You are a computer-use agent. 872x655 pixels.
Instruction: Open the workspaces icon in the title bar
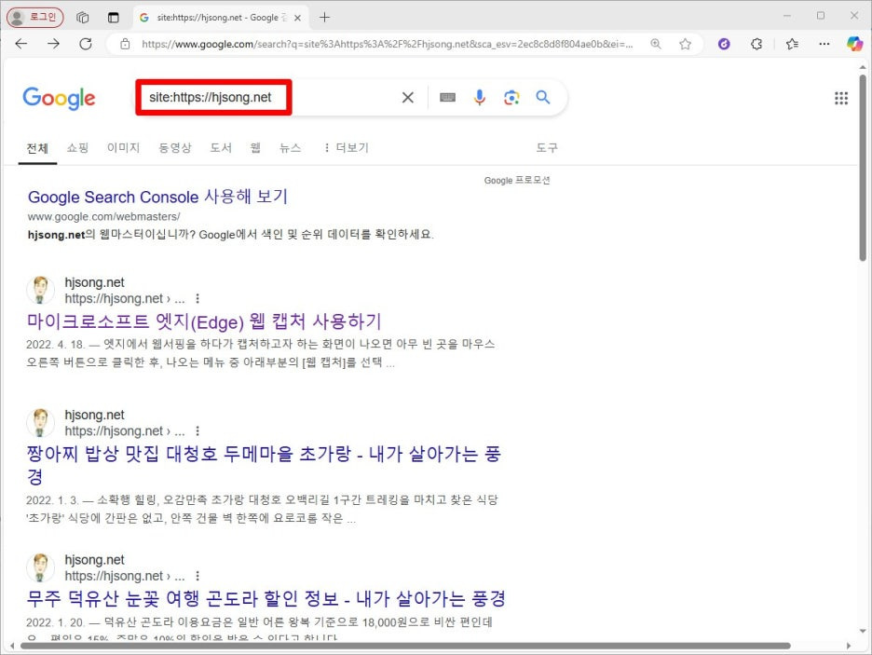[x=83, y=18]
